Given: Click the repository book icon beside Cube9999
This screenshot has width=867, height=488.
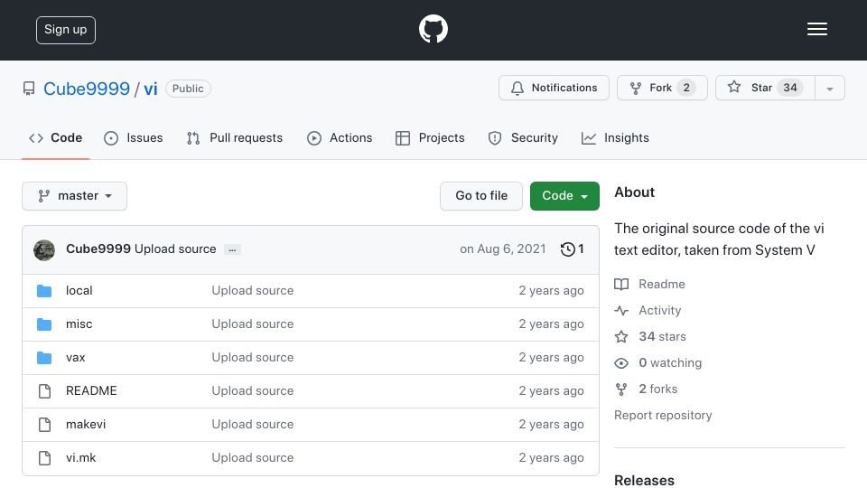Looking at the screenshot, I should (29, 89).
